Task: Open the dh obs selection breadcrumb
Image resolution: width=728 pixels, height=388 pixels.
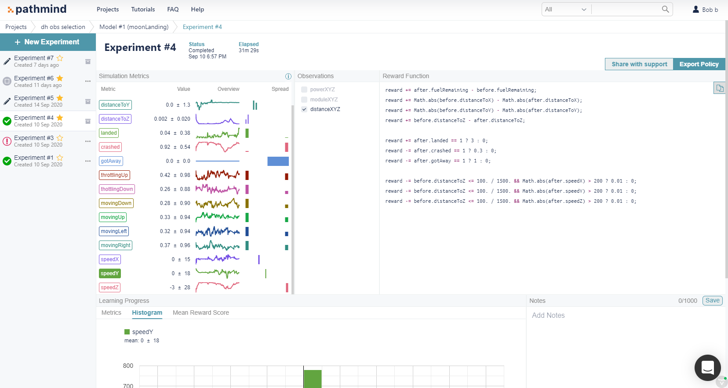Action: point(63,27)
